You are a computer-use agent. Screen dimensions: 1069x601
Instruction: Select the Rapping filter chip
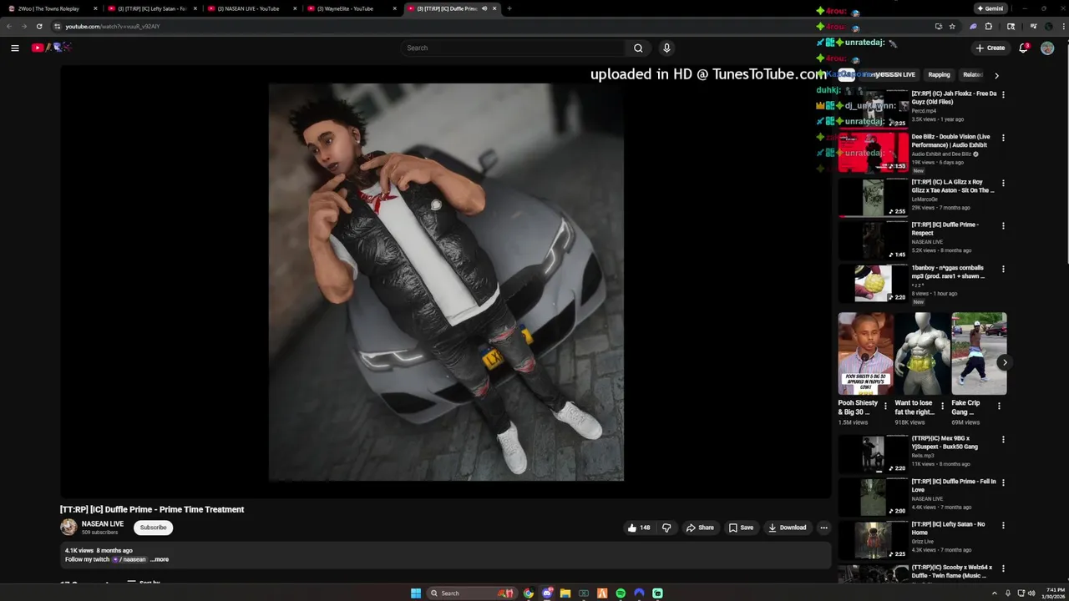pos(939,74)
